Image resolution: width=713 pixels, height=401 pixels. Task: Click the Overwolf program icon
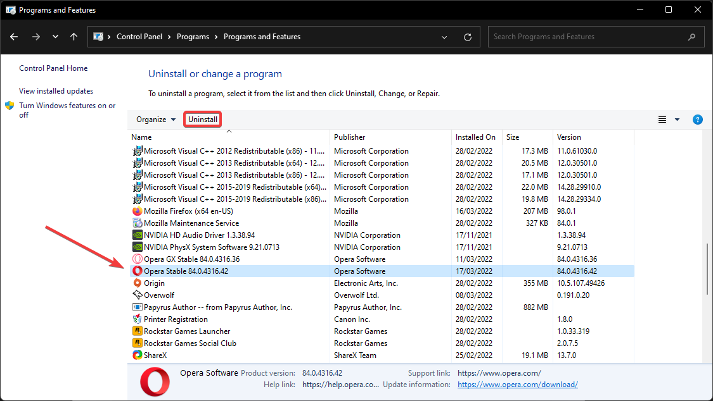point(138,295)
